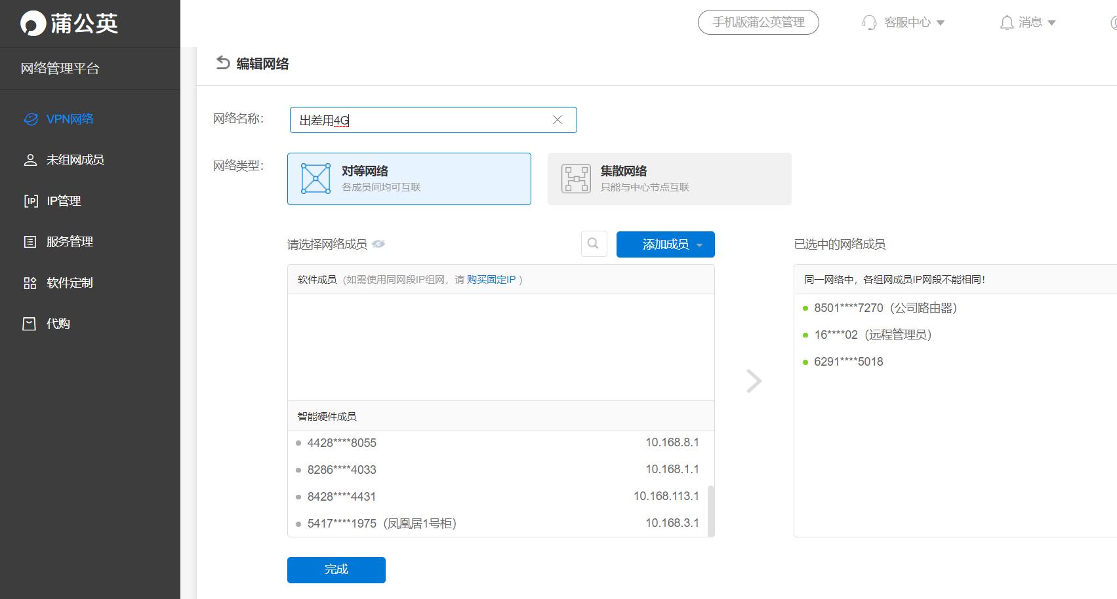Viewport: 1117px width, 599px height.
Task: Open 未组网成员 from the sidebar icon
Action: click(x=30, y=159)
